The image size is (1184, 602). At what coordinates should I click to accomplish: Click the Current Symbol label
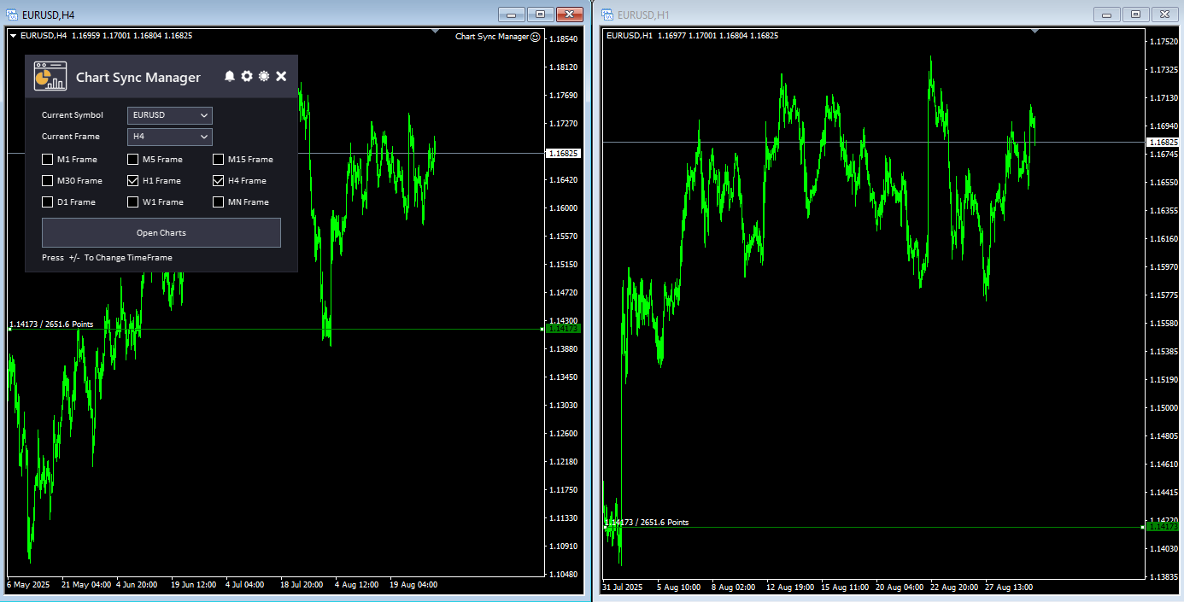73,115
